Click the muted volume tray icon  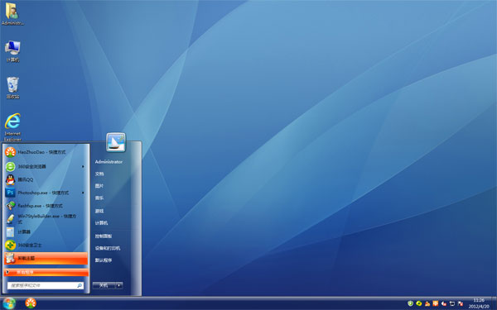coord(444,303)
